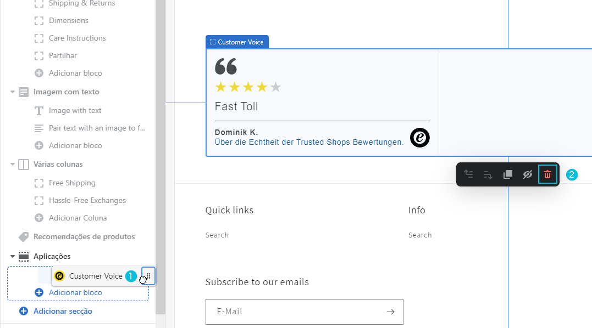
Task: Click Adicionar bloco label below Partilhar
Action: [x=75, y=73]
